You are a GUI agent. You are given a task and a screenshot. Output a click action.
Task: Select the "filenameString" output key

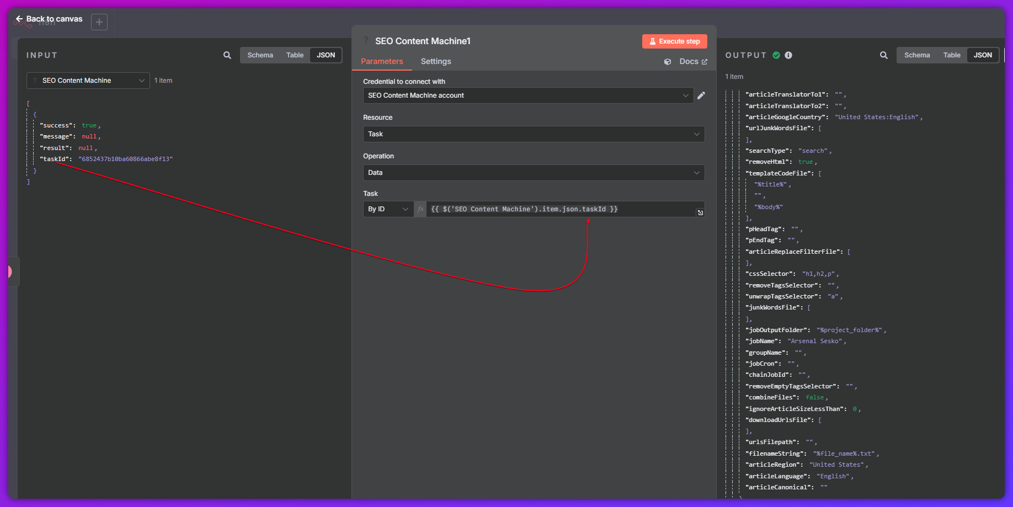click(776, 453)
